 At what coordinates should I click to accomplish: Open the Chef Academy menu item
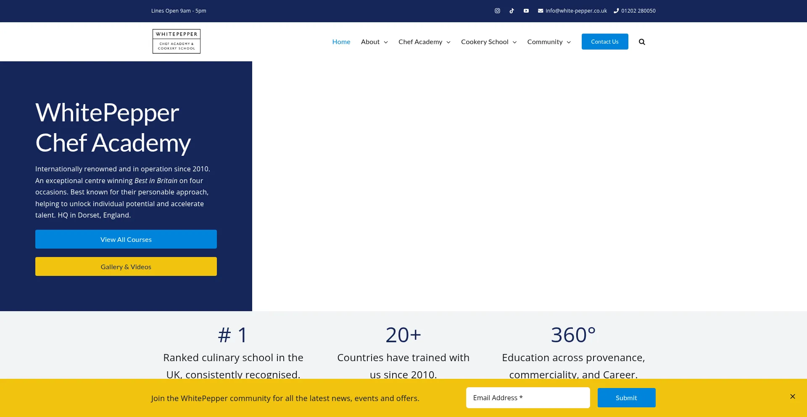pyautogui.click(x=420, y=42)
